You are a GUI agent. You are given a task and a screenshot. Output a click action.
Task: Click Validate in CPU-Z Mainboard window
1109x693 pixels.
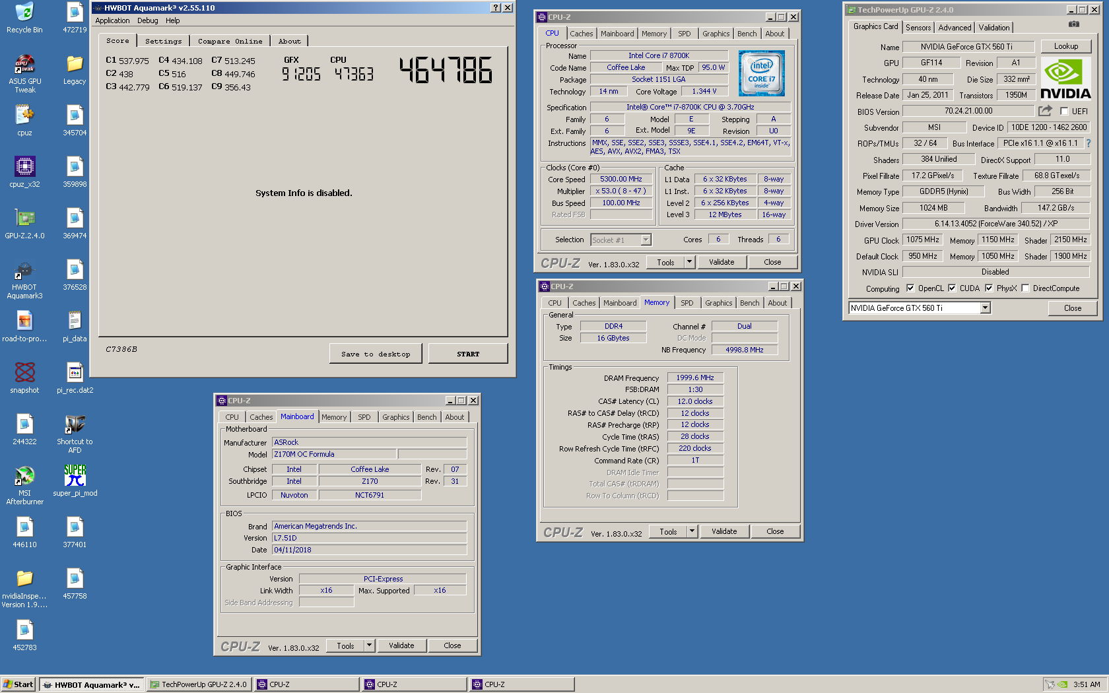coord(401,645)
